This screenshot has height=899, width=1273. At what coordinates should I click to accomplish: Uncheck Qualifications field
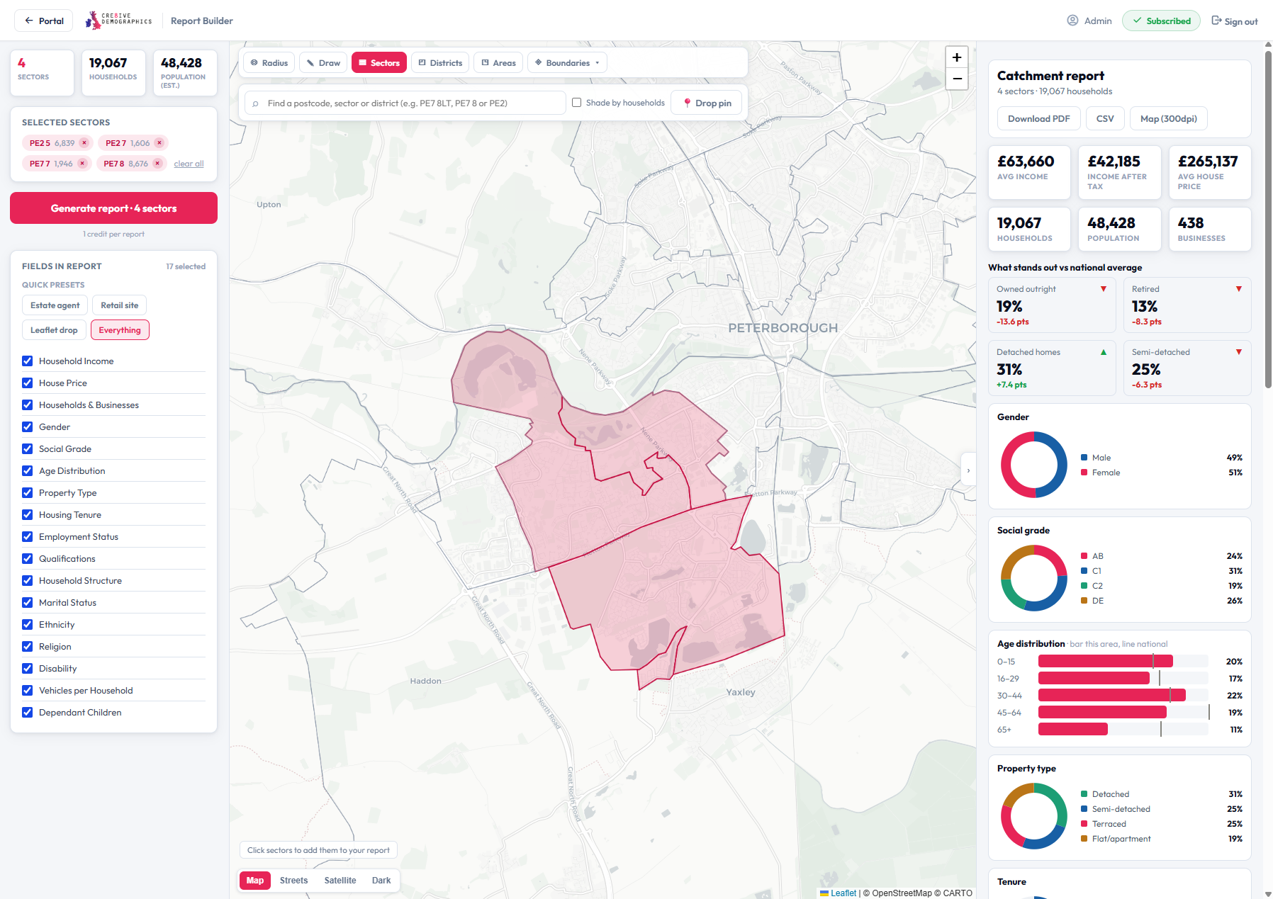point(28,559)
